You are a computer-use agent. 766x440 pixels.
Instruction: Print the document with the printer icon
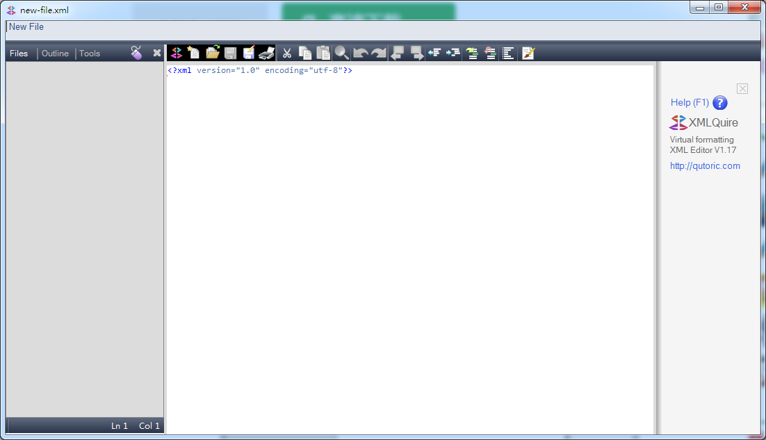point(267,54)
